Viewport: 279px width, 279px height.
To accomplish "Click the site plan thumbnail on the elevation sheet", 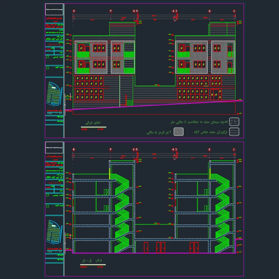I will point(54,94).
